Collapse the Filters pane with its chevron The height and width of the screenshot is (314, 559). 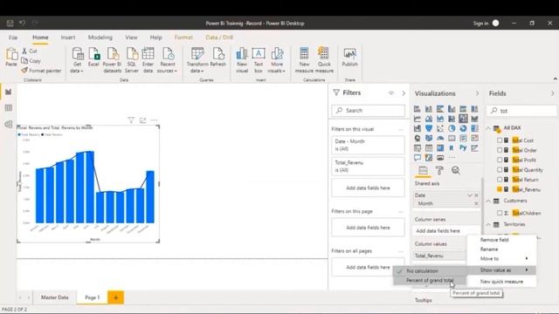pyautogui.click(x=404, y=93)
